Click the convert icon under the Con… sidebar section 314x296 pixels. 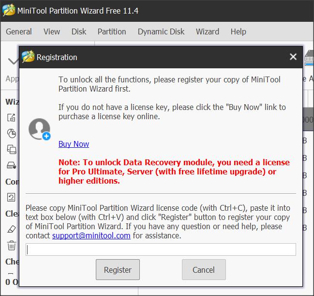tap(11, 197)
